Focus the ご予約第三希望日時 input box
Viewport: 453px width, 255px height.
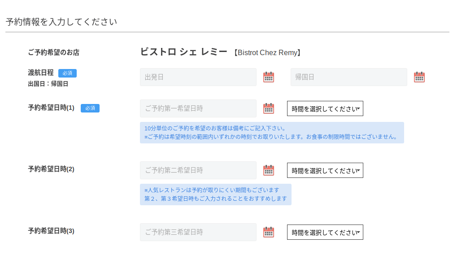(198, 232)
